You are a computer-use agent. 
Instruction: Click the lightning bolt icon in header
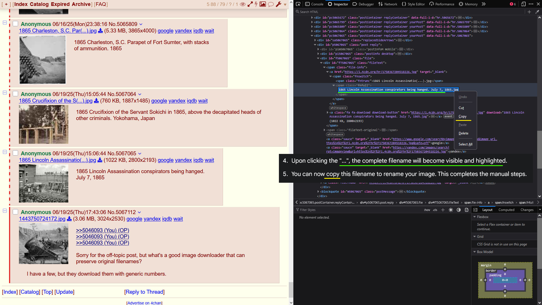[x=256, y=4]
